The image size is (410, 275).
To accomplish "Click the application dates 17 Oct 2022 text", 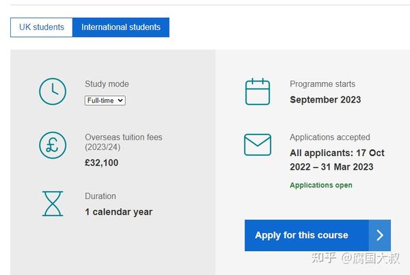I will point(337,160).
